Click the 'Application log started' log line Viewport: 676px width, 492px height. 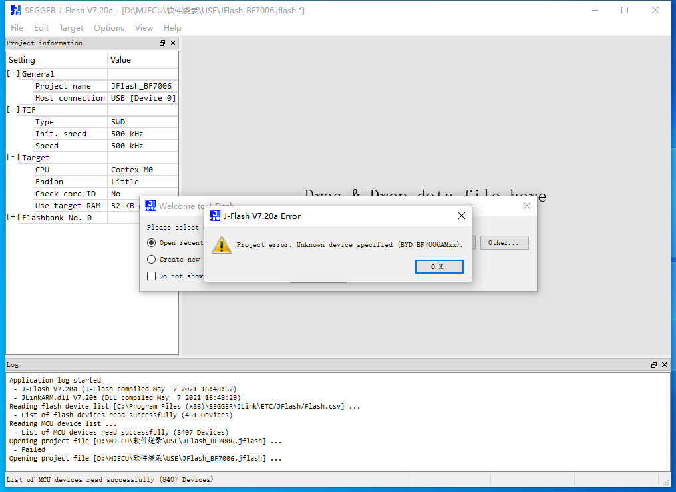pos(55,380)
